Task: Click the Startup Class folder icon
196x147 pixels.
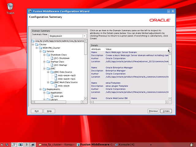Action: click(48, 62)
